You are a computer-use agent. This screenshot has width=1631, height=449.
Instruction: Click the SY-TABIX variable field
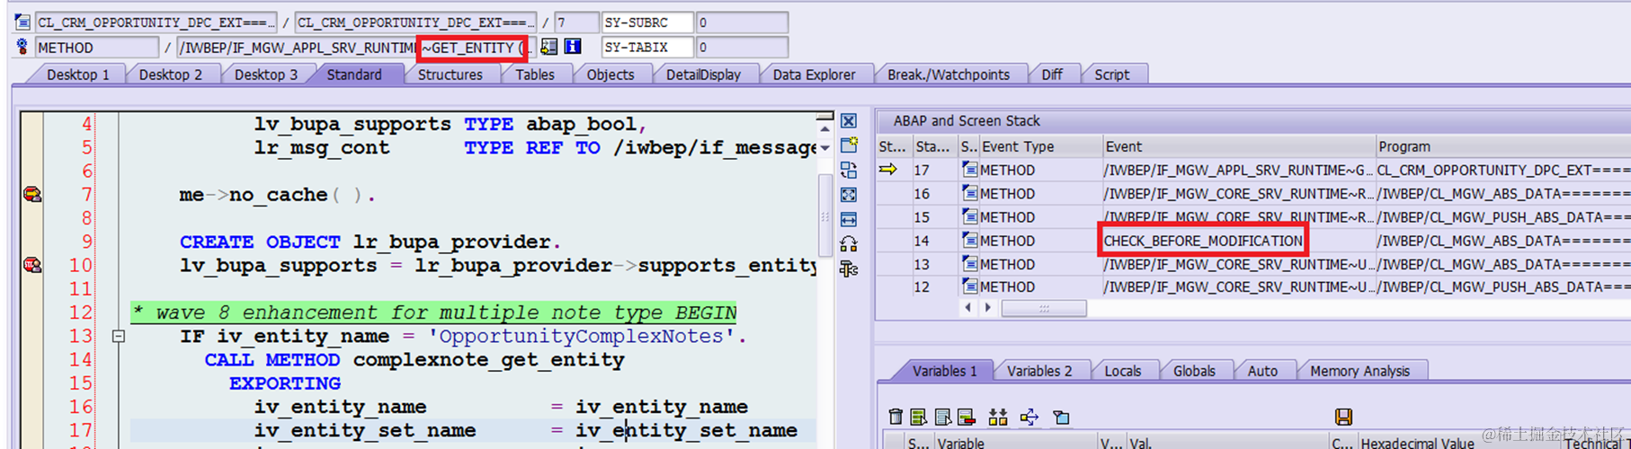coord(647,47)
